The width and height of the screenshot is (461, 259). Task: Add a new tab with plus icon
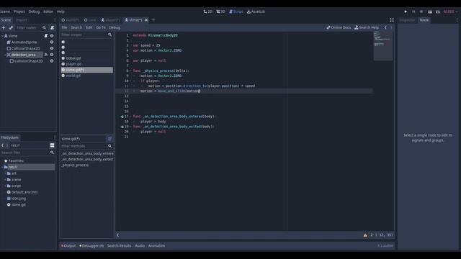click(x=153, y=20)
